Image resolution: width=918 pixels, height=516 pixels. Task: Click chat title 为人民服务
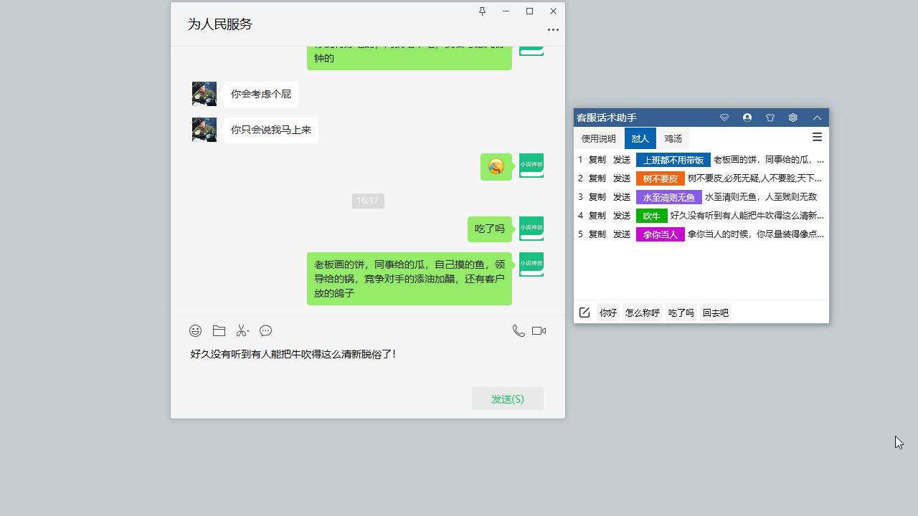[220, 24]
